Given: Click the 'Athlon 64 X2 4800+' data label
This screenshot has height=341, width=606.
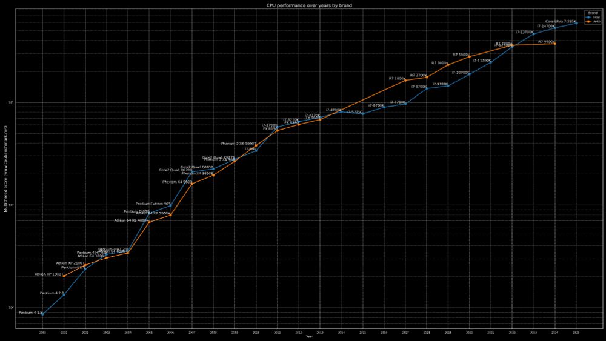Looking at the screenshot, I should tap(132, 220).
